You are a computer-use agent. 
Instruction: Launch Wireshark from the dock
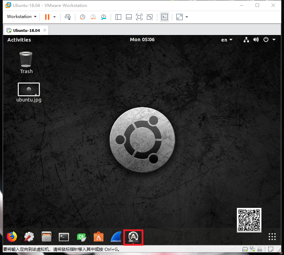pos(116,237)
